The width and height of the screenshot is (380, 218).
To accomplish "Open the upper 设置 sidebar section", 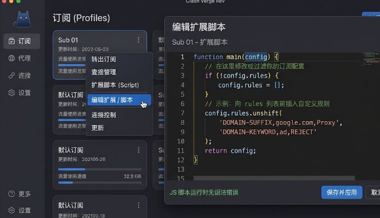I will (x=22, y=93).
